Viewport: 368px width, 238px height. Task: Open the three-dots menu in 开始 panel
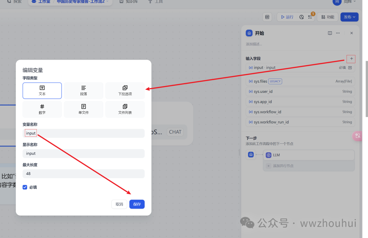pos(338,33)
